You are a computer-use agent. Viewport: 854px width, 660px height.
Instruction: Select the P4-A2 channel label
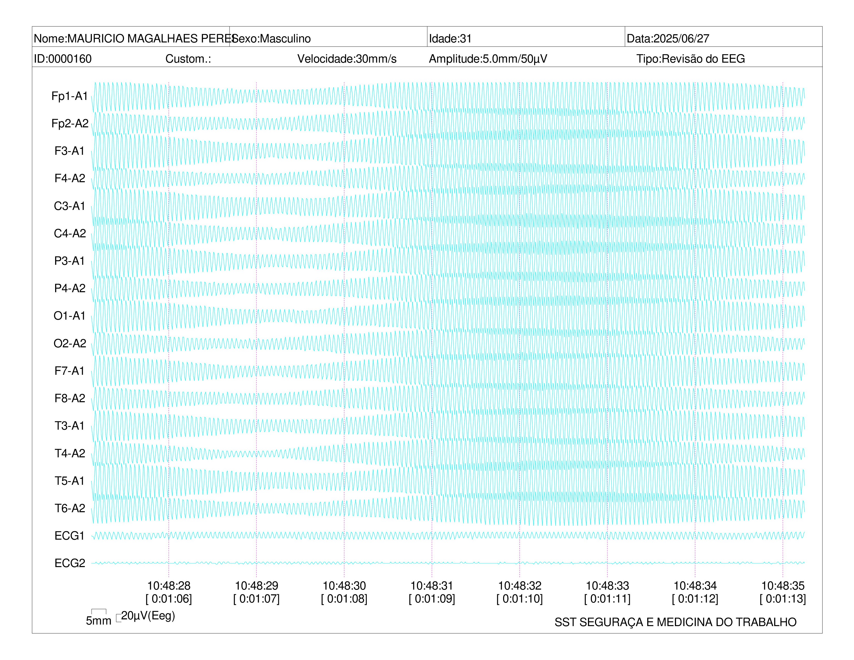tap(70, 288)
